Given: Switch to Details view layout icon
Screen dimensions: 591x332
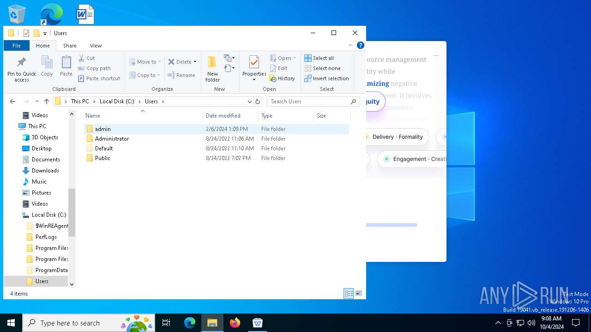Looking at the screenshot, I should (x=349, y=293).
